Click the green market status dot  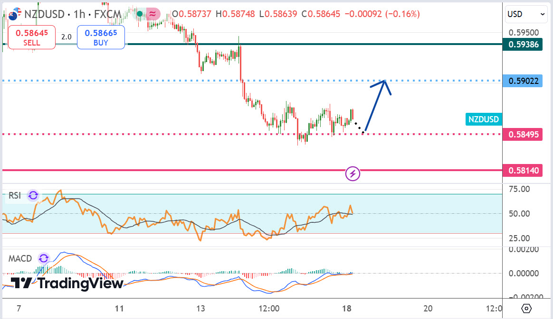pyautogui.click(x=139, y=14)
